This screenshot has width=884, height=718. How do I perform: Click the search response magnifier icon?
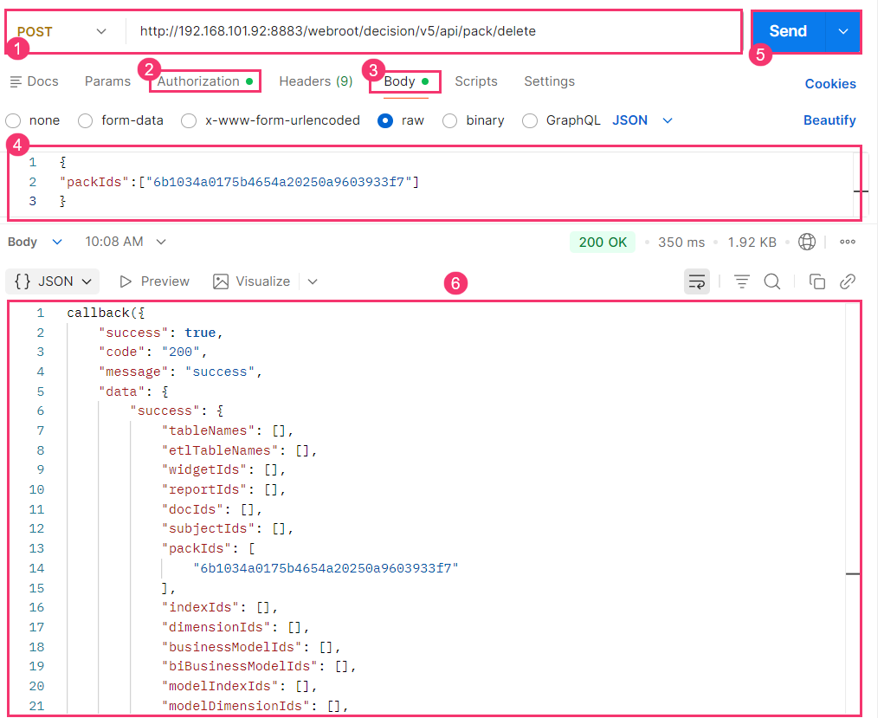click(x=772, y=281)
